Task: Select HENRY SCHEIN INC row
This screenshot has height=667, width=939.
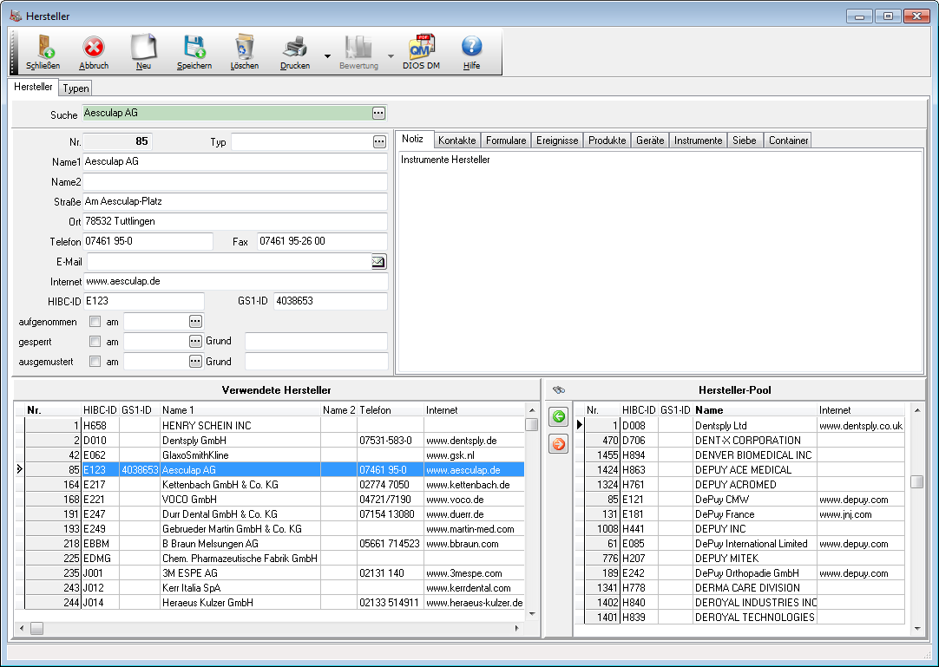Action: (274, 426)
